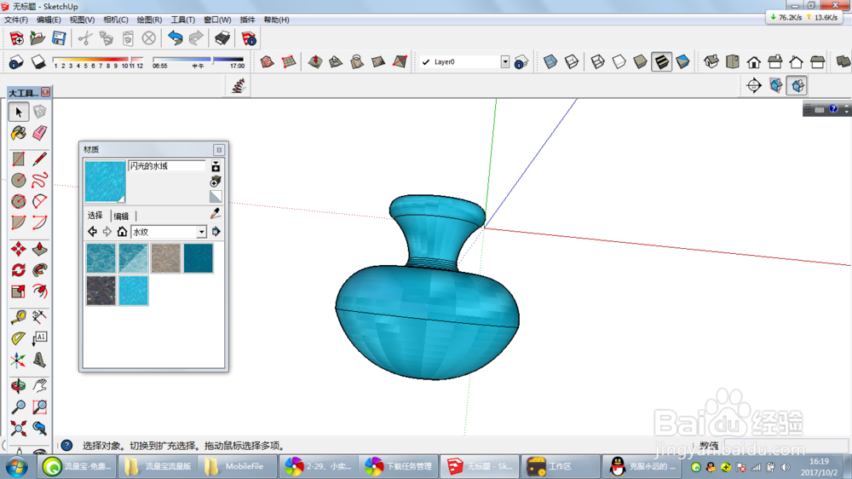
Task: Choose the Protractor tool
Action: click(19, 338)
